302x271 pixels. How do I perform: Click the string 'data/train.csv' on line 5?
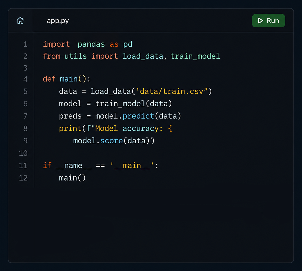tap(171, 91)
